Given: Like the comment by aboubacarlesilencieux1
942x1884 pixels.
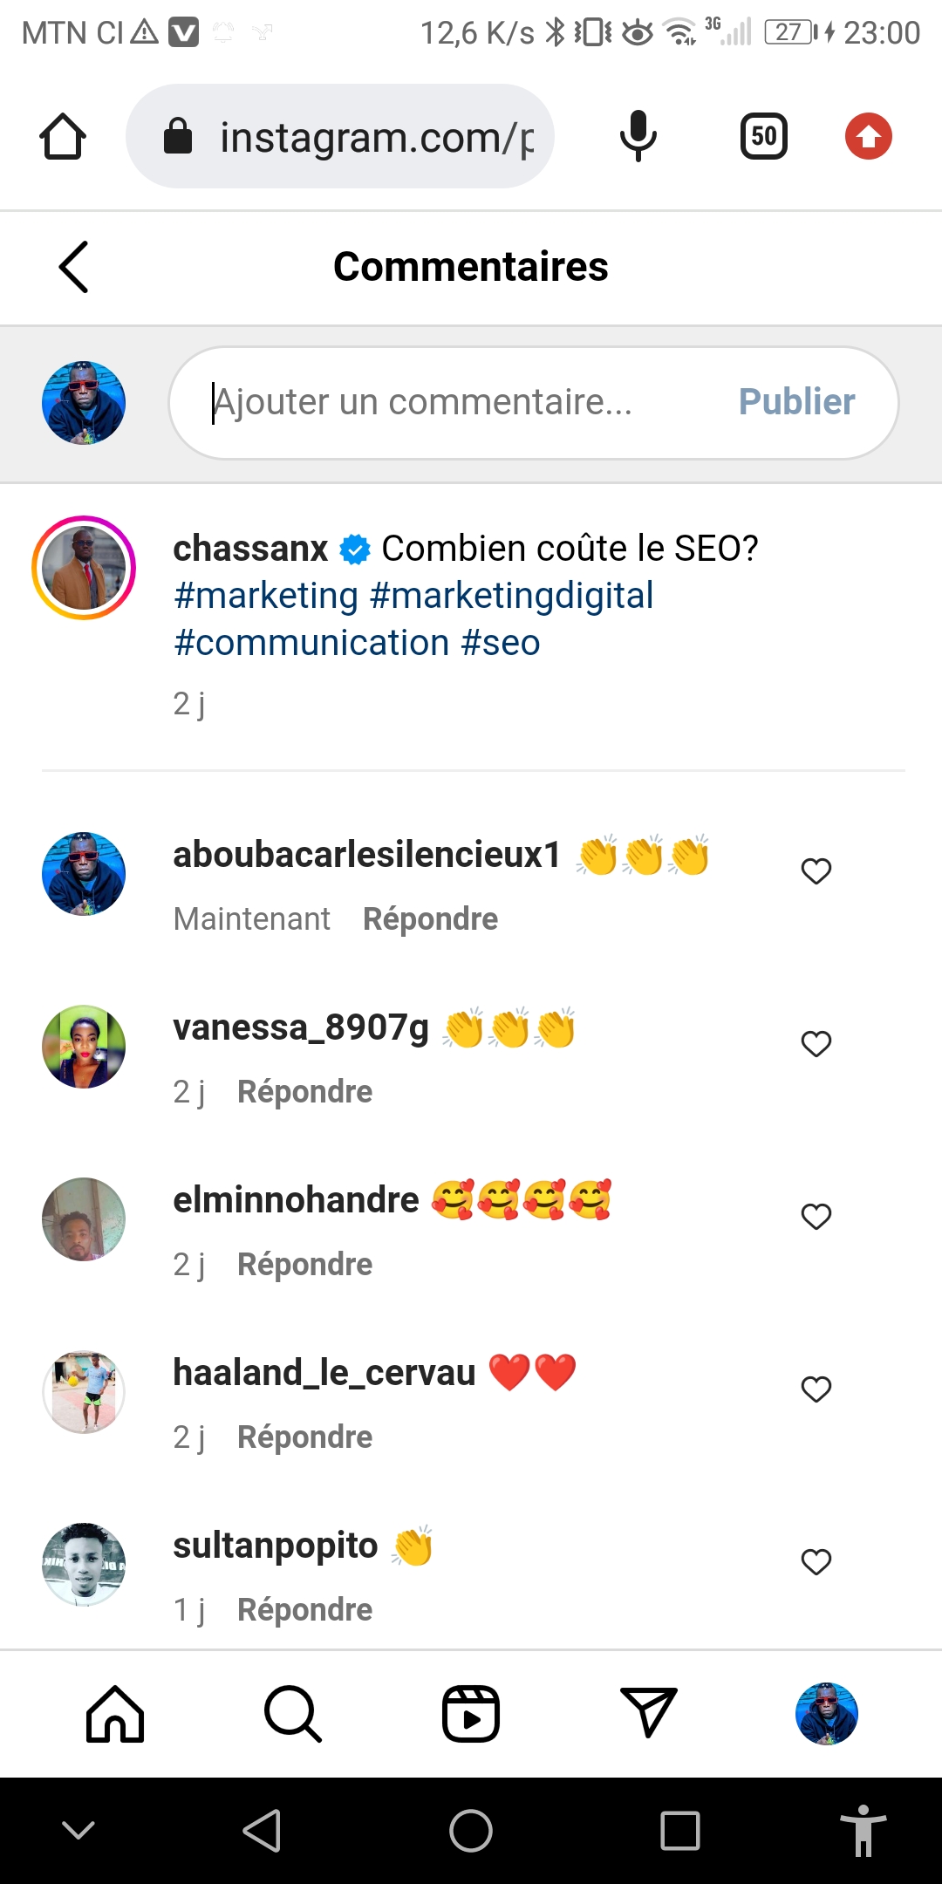Looking at the screenshot, I should [x=816, y=870].
